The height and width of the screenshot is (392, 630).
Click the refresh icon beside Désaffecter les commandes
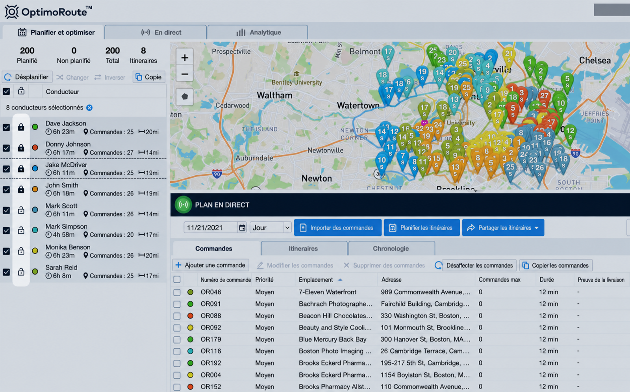point(438,266)
